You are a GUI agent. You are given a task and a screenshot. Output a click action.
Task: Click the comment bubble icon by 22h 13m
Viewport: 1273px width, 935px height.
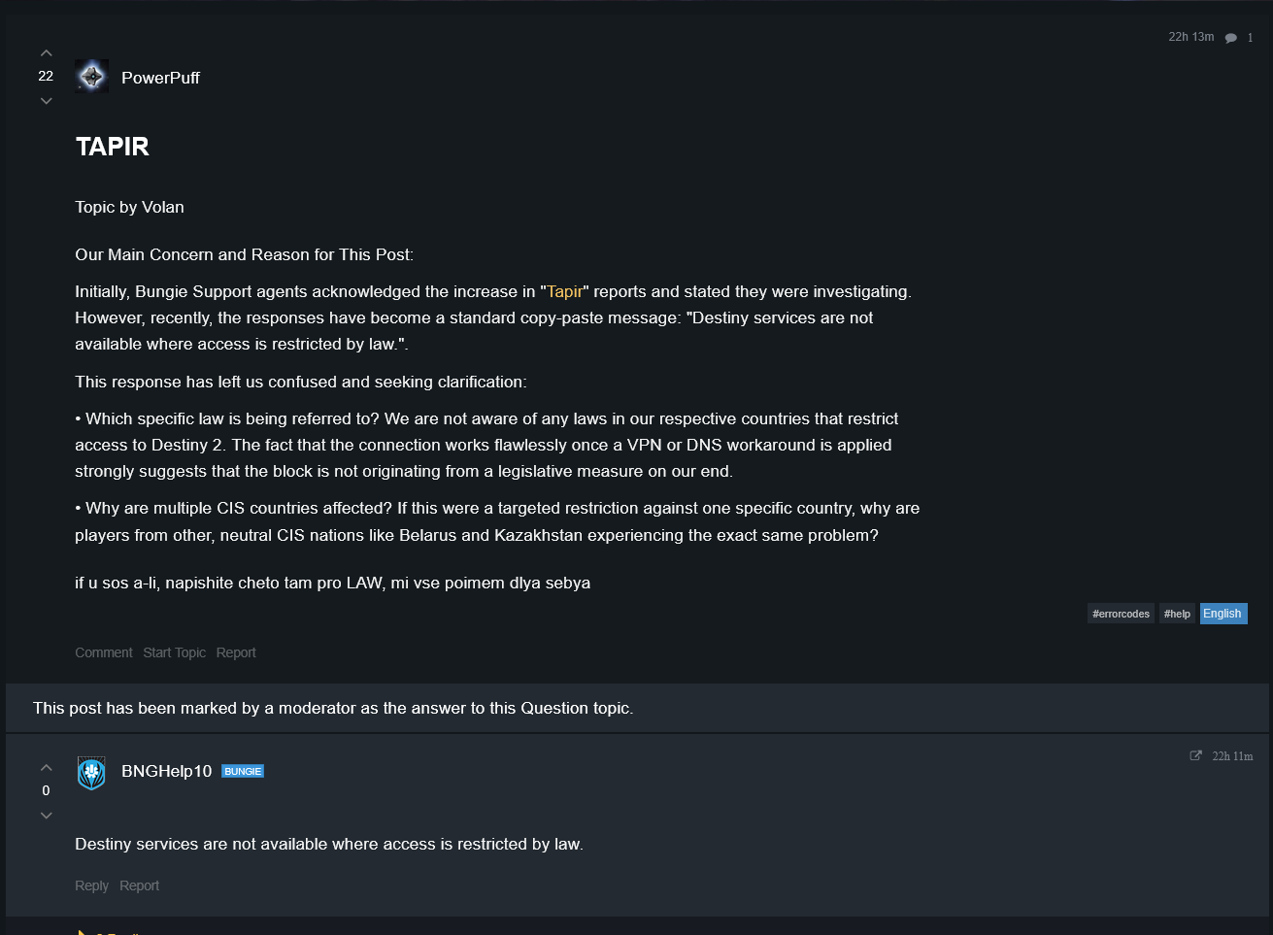point(1231,38)
